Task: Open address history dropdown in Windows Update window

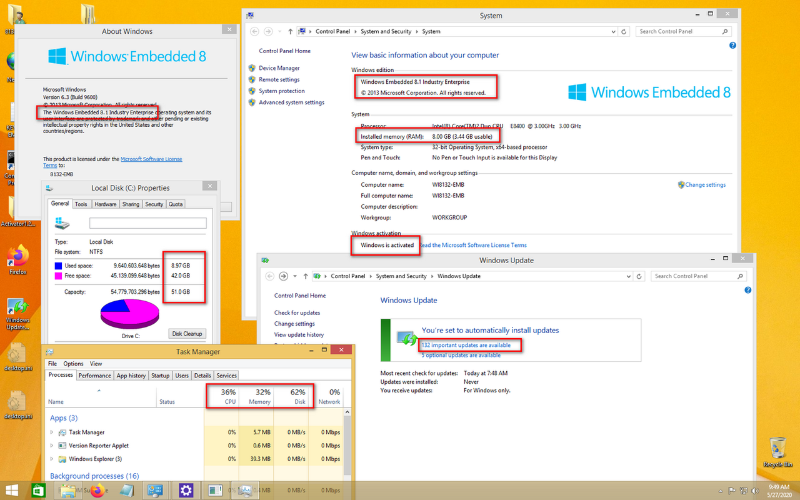Action: [x=628, y=276]
